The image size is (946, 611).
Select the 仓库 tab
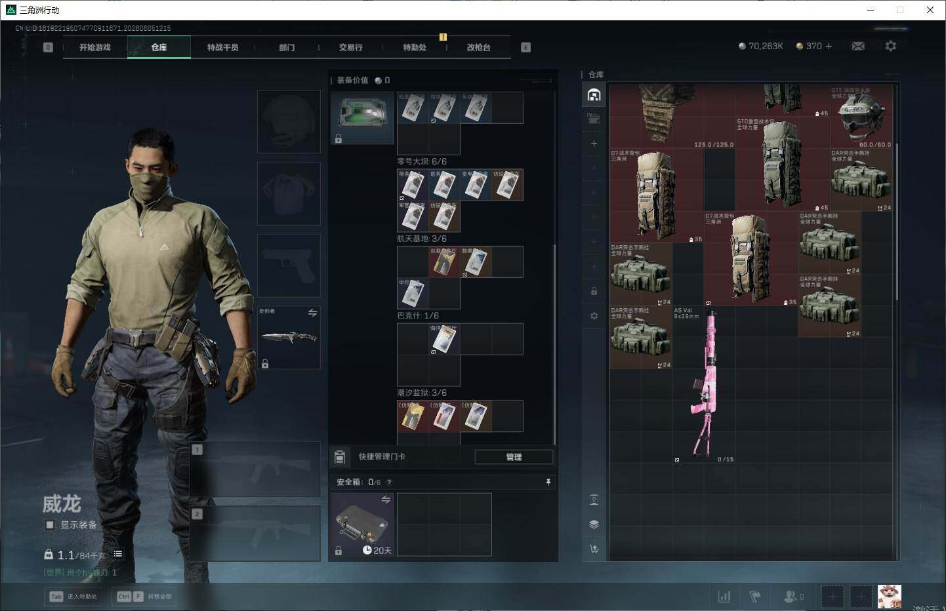(x=159, y=47)
